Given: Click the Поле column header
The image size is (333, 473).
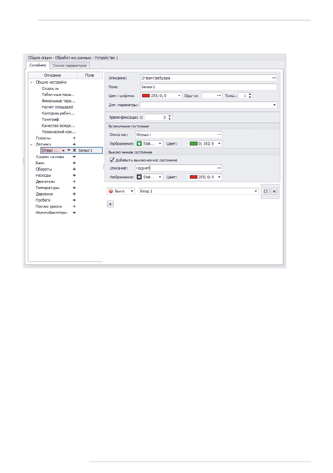Looking at the screenshot, I should pyautogui.click(x=89, y=76).
